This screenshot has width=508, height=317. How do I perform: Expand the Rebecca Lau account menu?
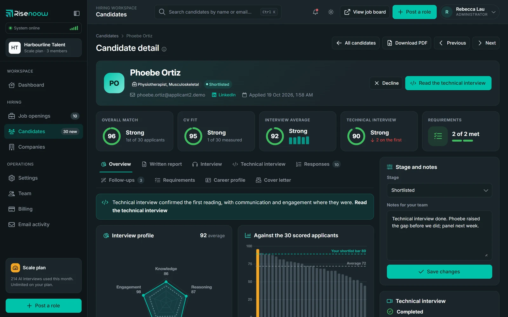[x=470, y=12]
